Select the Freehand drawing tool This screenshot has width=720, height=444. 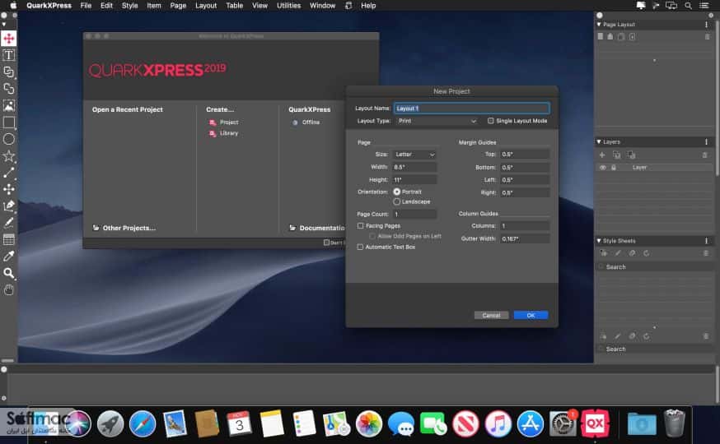[x=9, y=223]
